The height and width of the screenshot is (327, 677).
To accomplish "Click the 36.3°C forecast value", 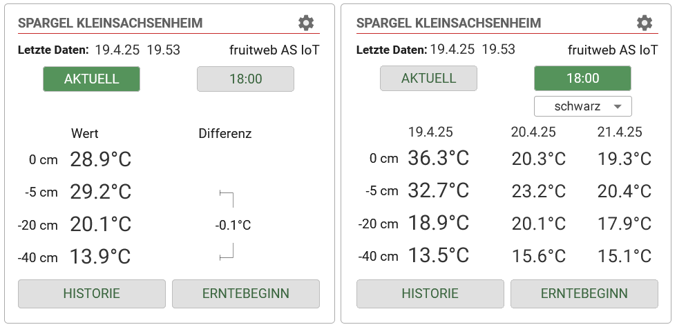I will tap(438, 158).
